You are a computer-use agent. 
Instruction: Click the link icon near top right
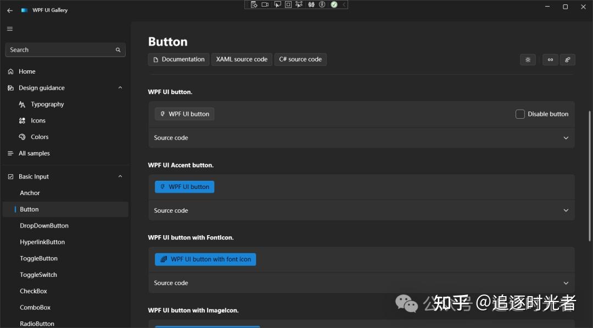coord(550,59)
